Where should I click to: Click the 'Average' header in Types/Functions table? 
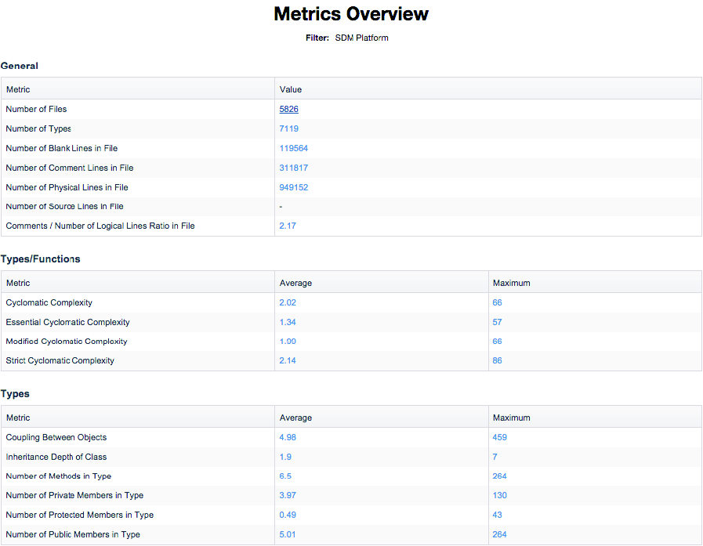pyautogui.click(x=295, y=283)
